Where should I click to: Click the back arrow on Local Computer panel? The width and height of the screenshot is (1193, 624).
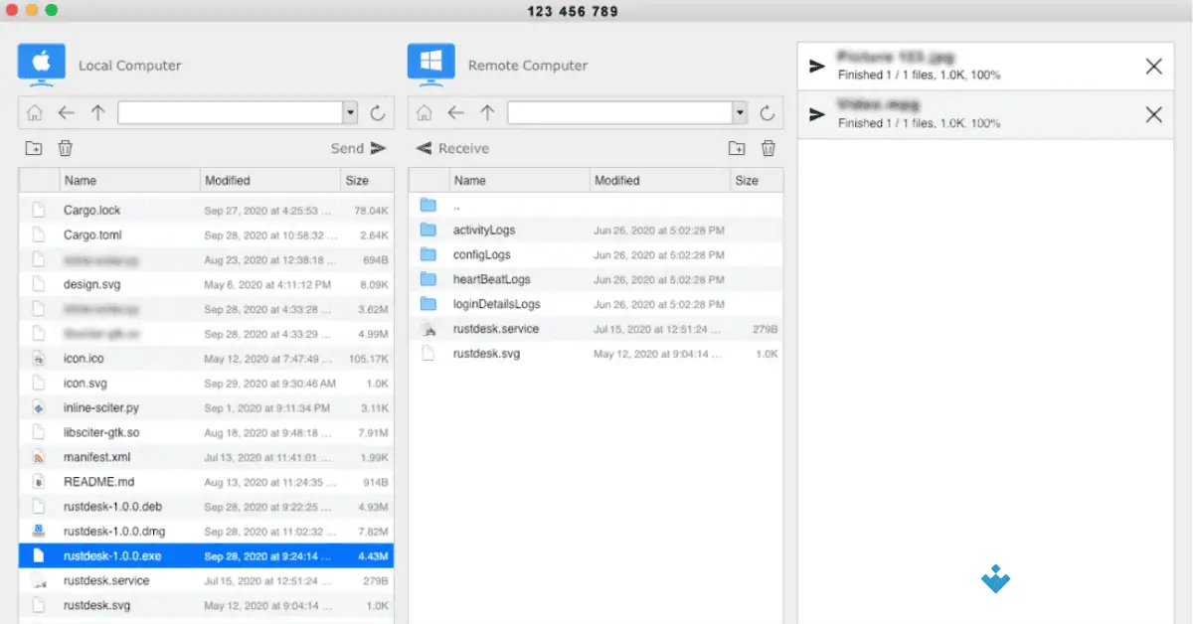[x=67, y=112]
